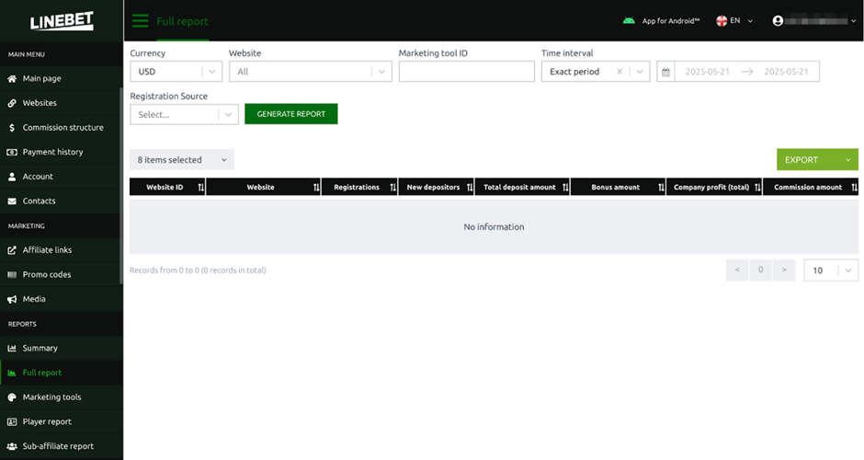Select Player report in the sidebar
864x460 pixels.
coord(62,422)
